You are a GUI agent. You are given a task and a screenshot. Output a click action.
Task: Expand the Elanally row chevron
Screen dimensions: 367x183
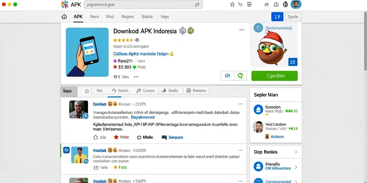[x=296, y=167]
